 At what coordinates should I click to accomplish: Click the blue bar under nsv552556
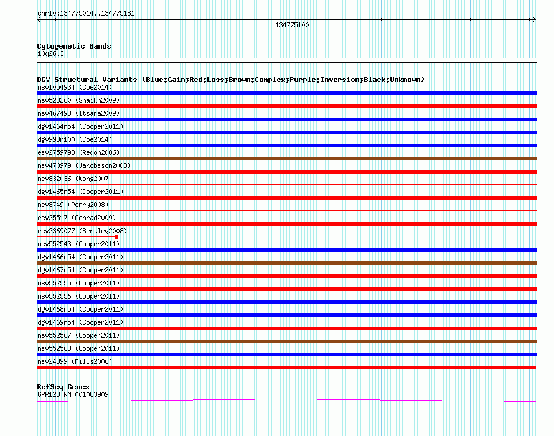[286, 302]
